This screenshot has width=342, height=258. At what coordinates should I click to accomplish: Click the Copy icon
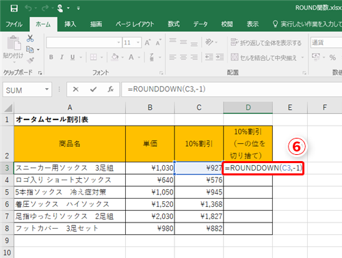[x=30, y=49]
